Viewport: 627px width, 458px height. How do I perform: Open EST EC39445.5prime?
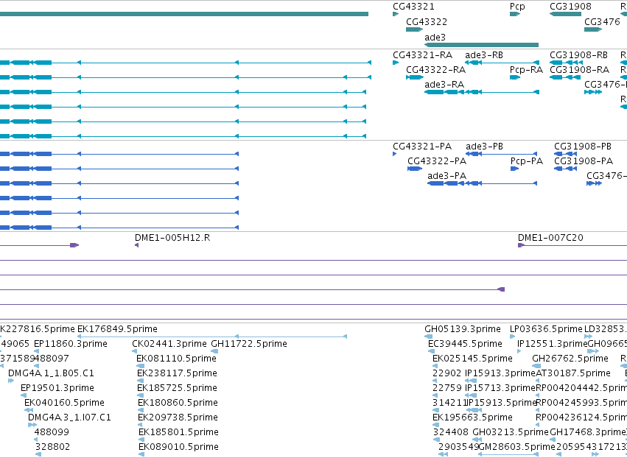pyautogui.click(x=465, y=344)
